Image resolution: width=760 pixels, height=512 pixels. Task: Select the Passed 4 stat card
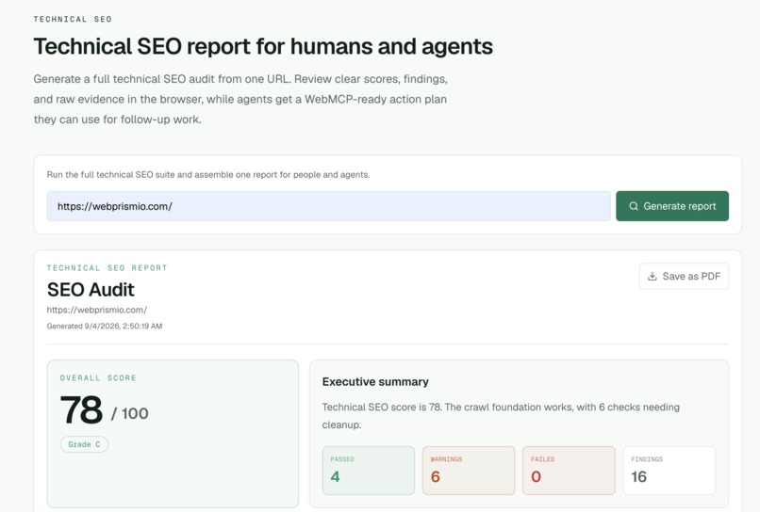[x=369, y=471]
